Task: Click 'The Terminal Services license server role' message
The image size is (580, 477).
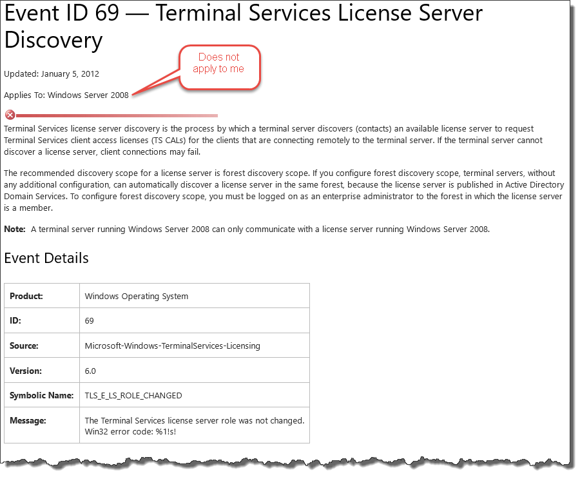Action: pyautogui.click(x=195, y=420)
